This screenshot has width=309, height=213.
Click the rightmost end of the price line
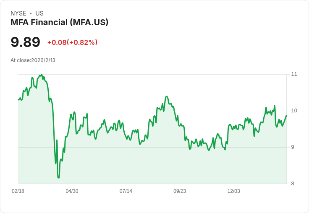tap(286, 115)
